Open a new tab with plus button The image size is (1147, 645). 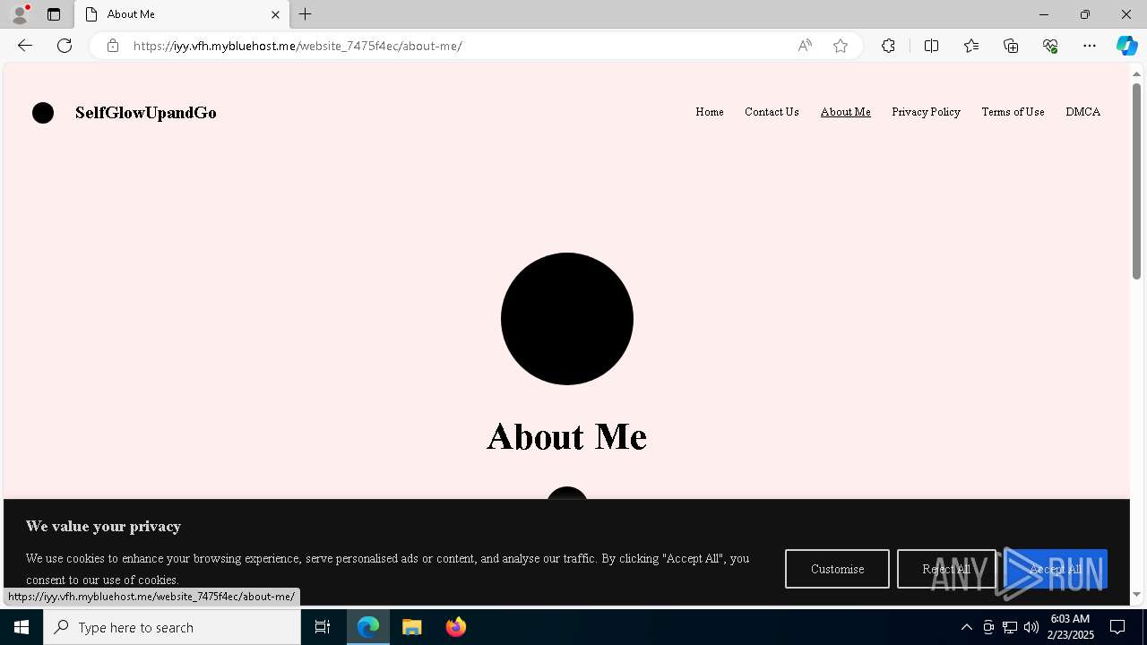tap(306, 14)
